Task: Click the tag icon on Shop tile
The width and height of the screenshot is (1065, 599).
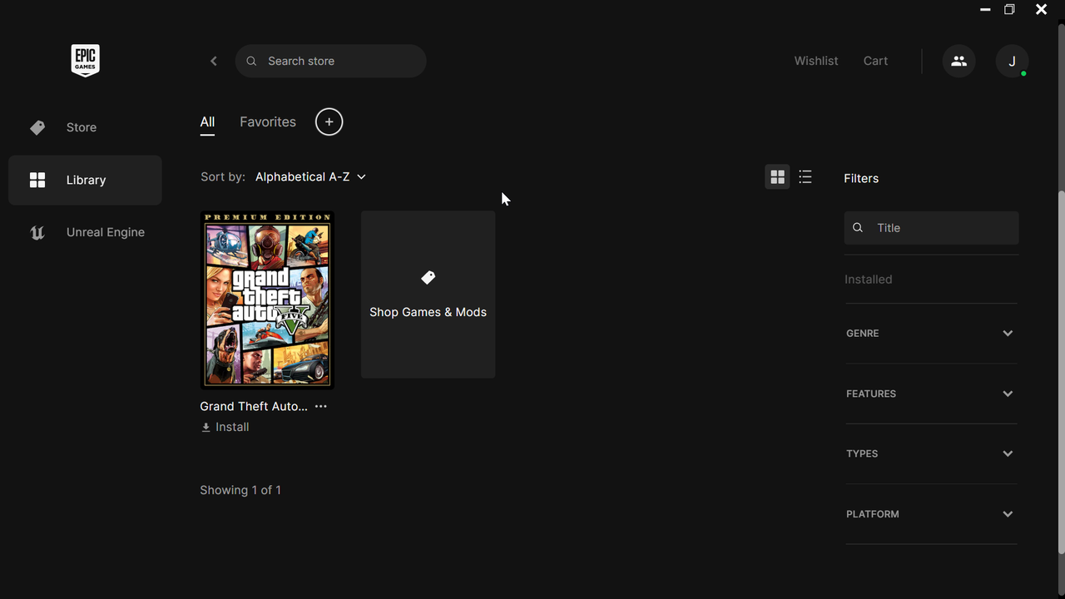Action: tap(428, 277)
